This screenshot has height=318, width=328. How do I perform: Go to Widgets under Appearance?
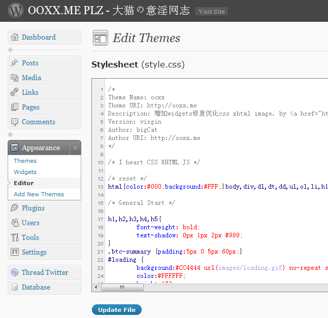click(25, 172)
